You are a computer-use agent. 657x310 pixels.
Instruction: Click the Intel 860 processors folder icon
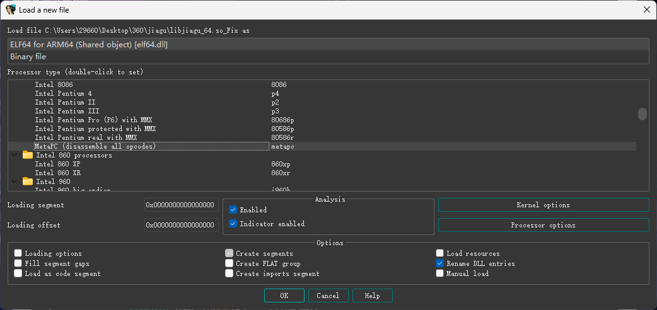tap(27, 155)
